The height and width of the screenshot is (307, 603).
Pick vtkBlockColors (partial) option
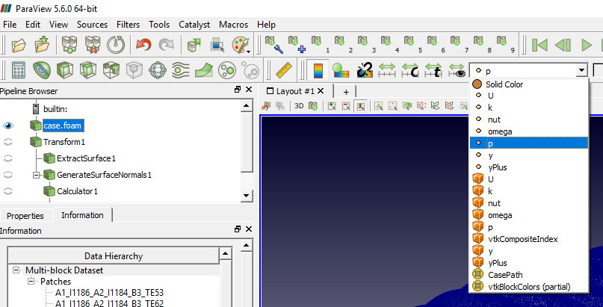tap(529, 287)
